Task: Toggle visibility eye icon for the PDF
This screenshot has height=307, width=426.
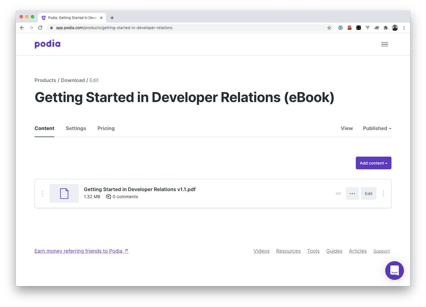Action: click(338, 193)
